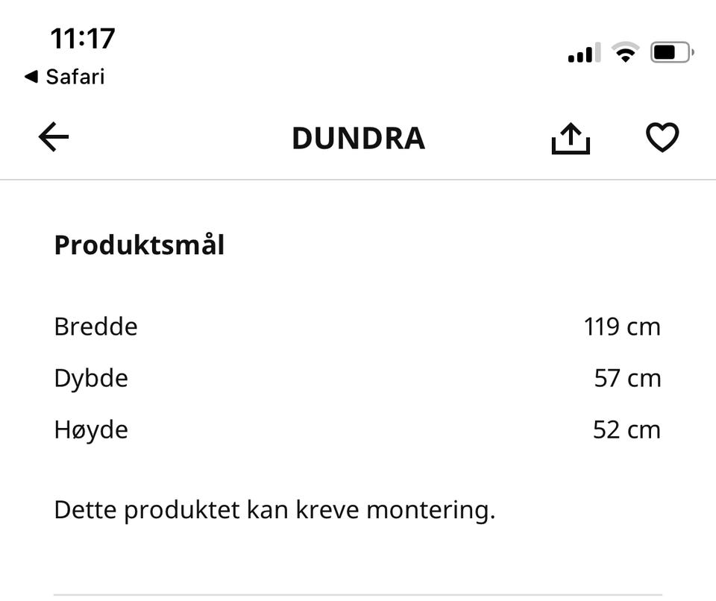Tap the 'Dette produktet kan kreve montering' text
The image size is (716, 601).
click(x=274, y=511)
